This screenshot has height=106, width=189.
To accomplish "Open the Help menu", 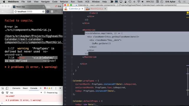I will 105,1.
